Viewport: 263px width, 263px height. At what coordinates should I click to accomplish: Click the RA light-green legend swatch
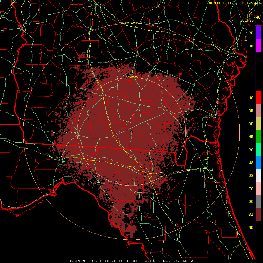tap(258, 150)
